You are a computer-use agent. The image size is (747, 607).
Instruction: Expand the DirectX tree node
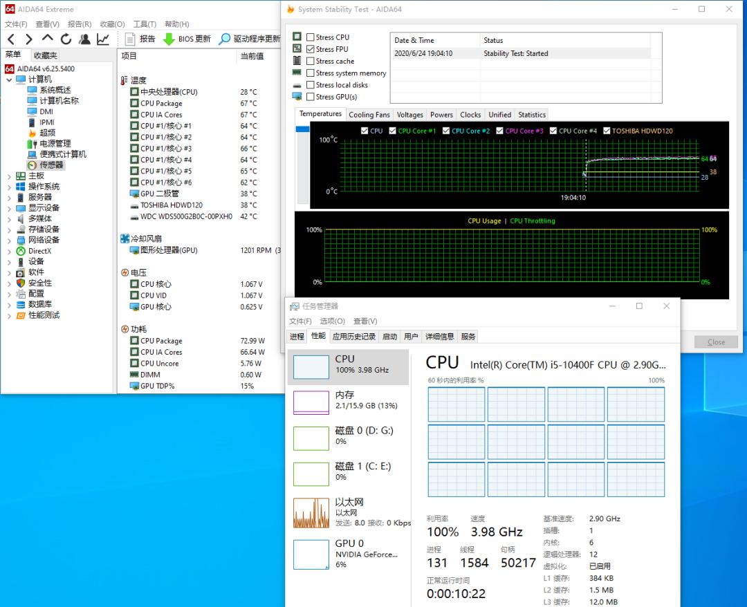(9, 252)
